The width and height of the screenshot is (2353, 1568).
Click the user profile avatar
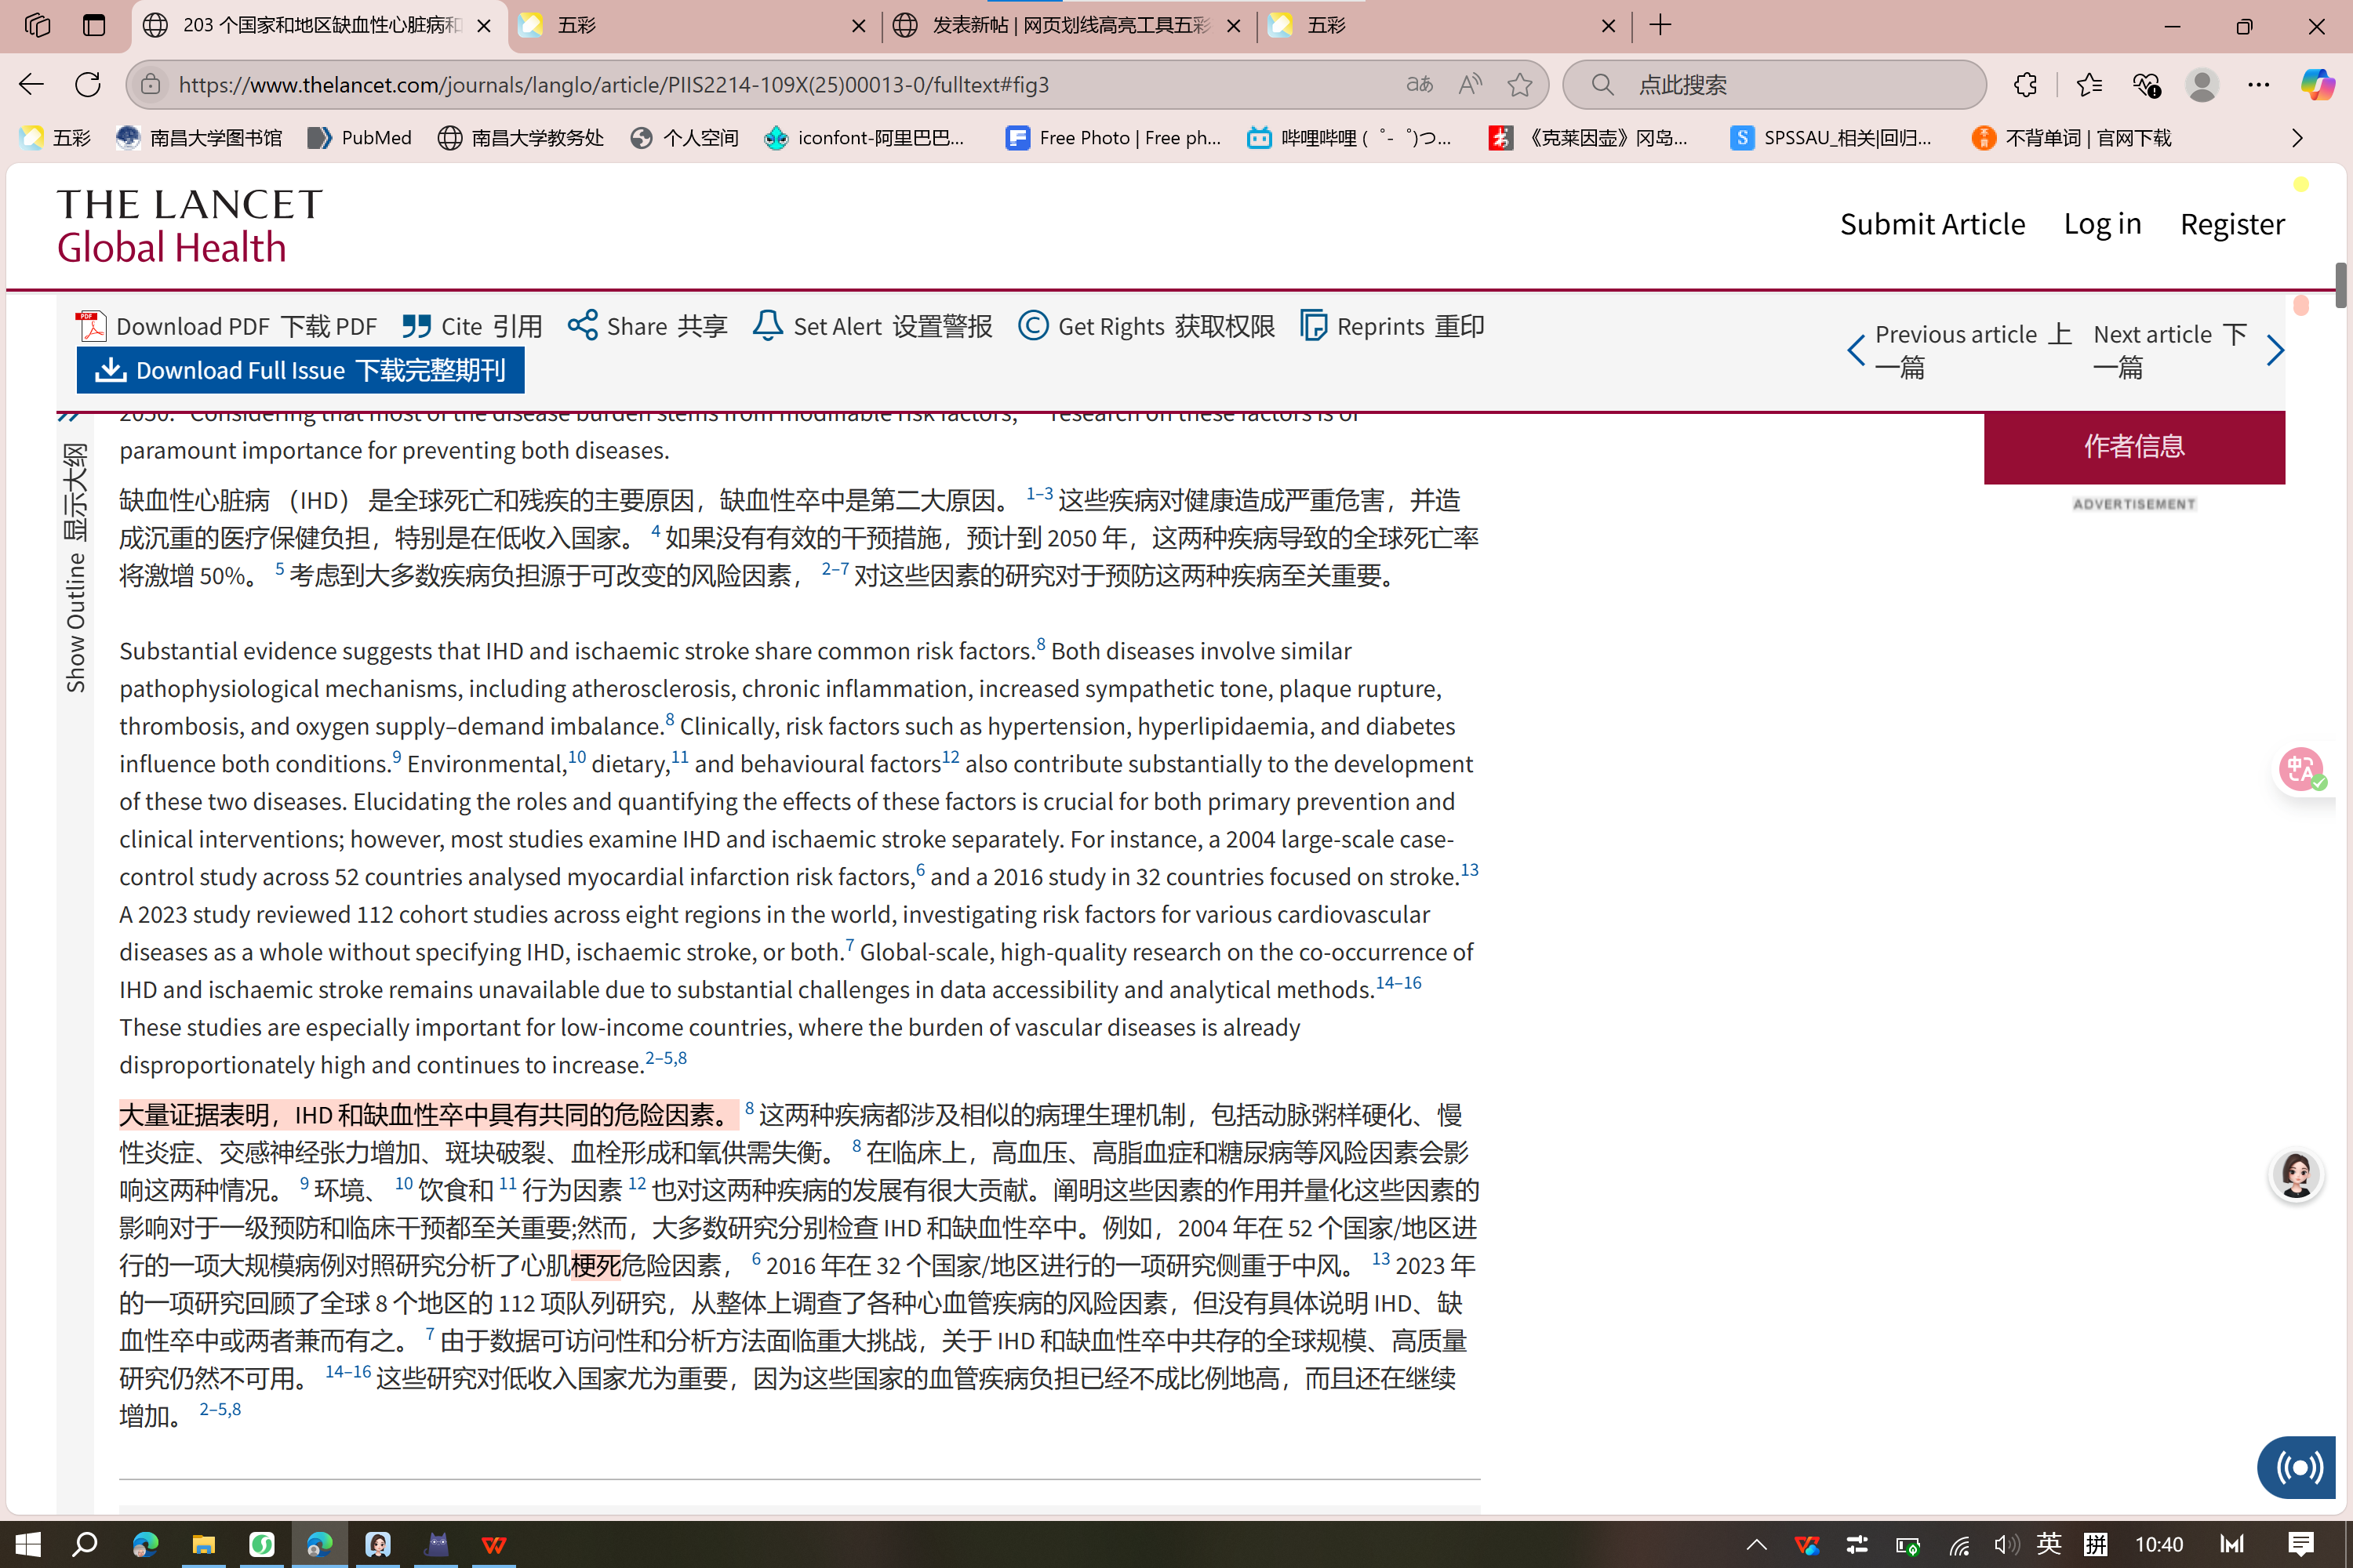(2202, 85)
